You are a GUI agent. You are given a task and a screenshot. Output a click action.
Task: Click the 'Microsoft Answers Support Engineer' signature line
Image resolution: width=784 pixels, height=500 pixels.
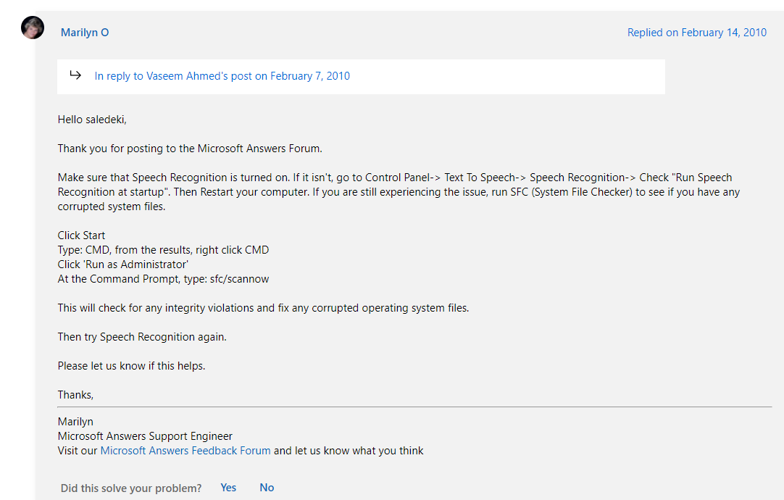(x=145, y=436)
